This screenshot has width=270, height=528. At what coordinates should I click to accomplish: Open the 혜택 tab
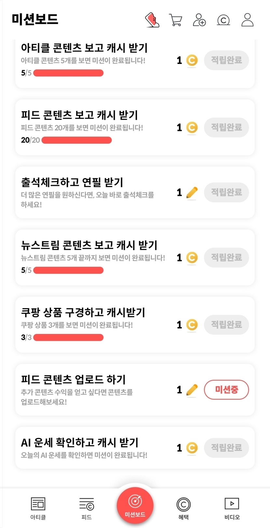click(183, 508)
